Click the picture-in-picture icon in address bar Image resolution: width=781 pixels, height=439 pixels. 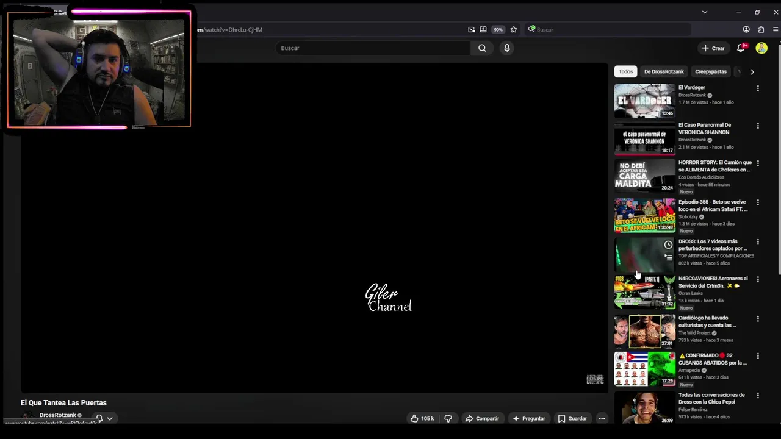coord(472,29)
